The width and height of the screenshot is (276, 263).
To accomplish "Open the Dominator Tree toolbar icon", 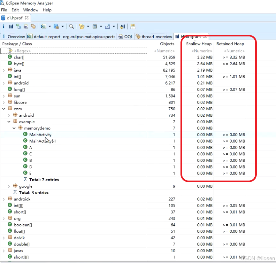I will pos(19,27).
